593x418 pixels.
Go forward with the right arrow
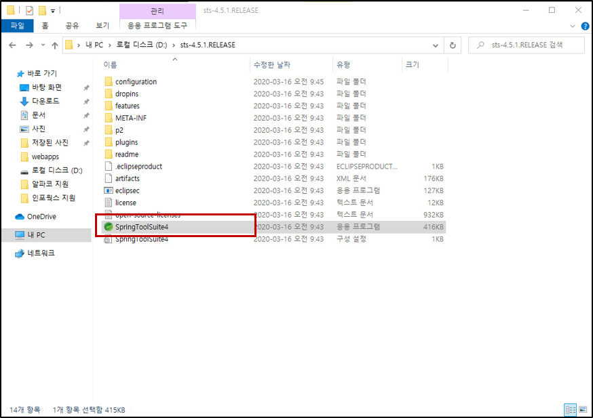click(x=29, y=45)
